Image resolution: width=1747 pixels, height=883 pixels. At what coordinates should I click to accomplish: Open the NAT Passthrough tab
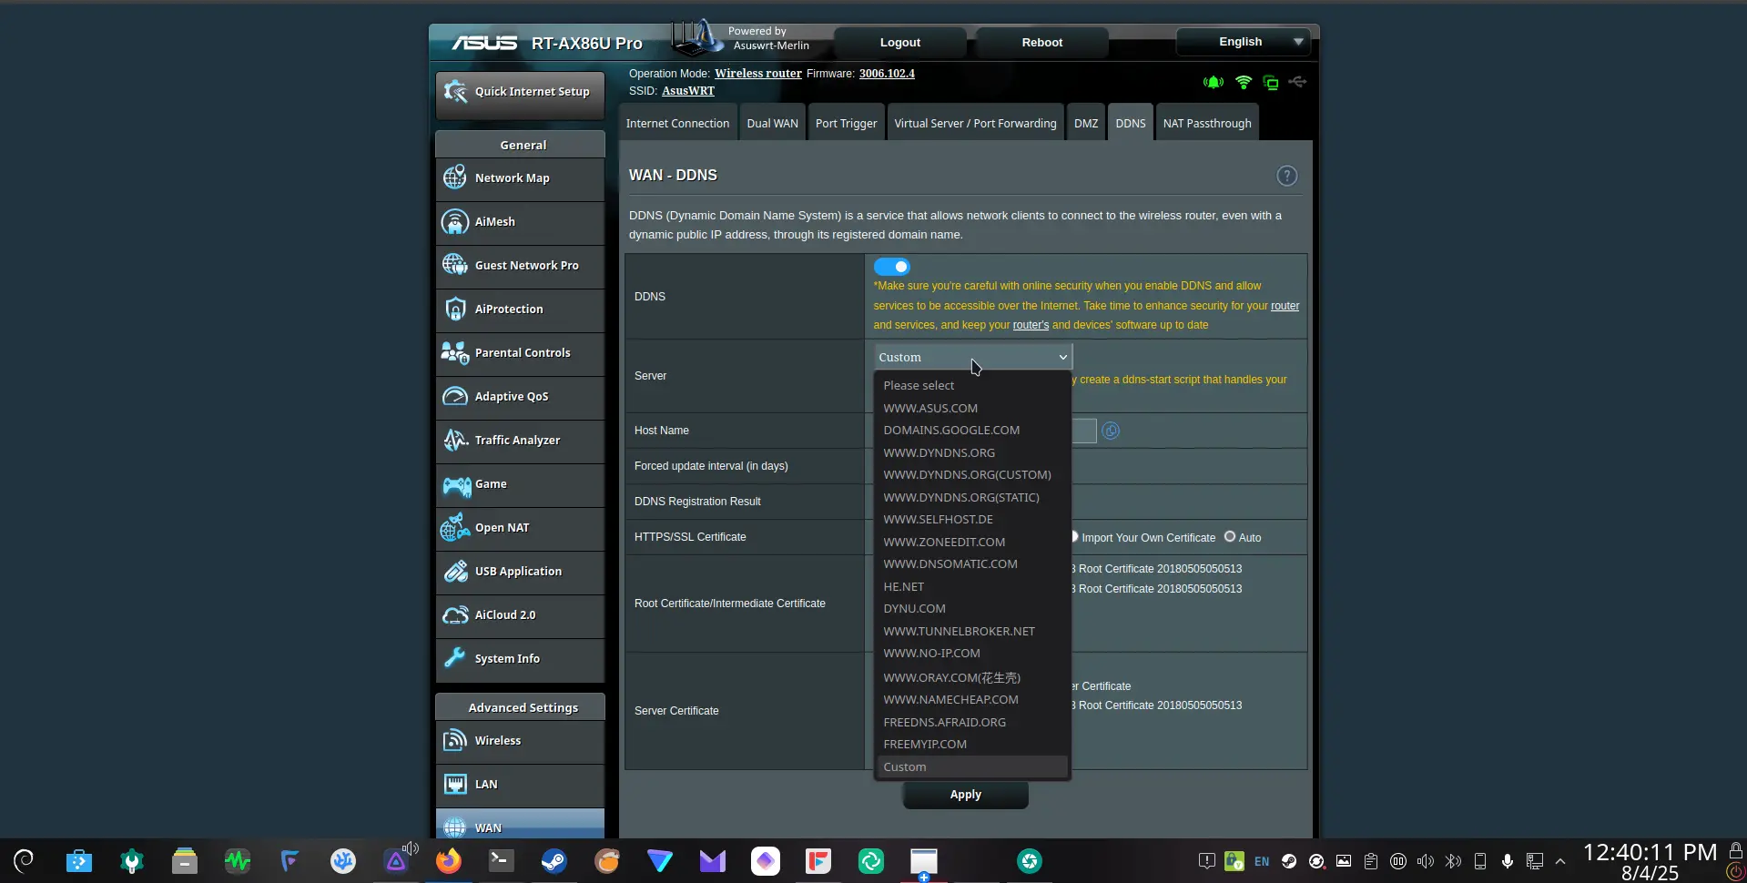coord(1206,124)
